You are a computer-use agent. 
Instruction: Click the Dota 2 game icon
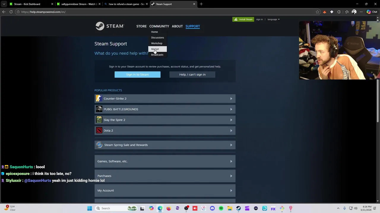pos(99,130)
